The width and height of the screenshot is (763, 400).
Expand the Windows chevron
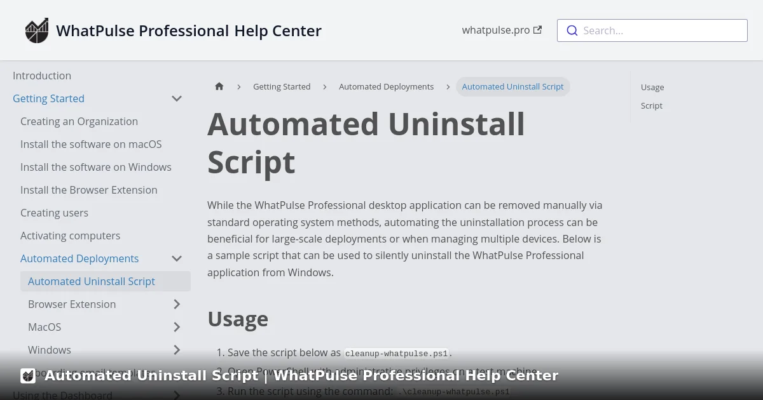(x=177, y=350)
